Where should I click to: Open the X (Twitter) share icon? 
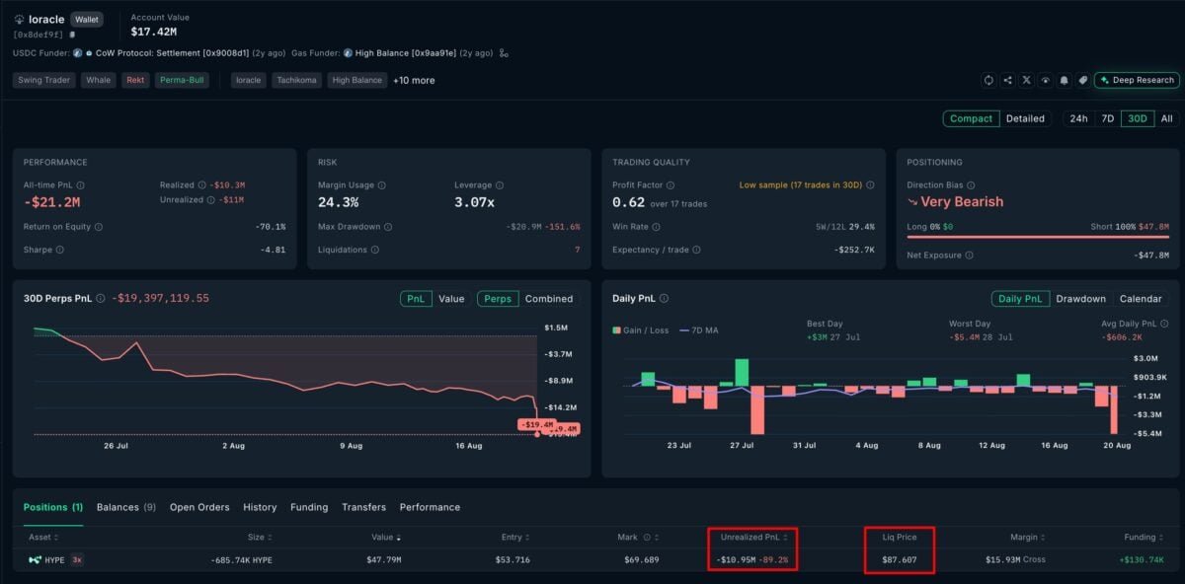(x=1027, y=80)
